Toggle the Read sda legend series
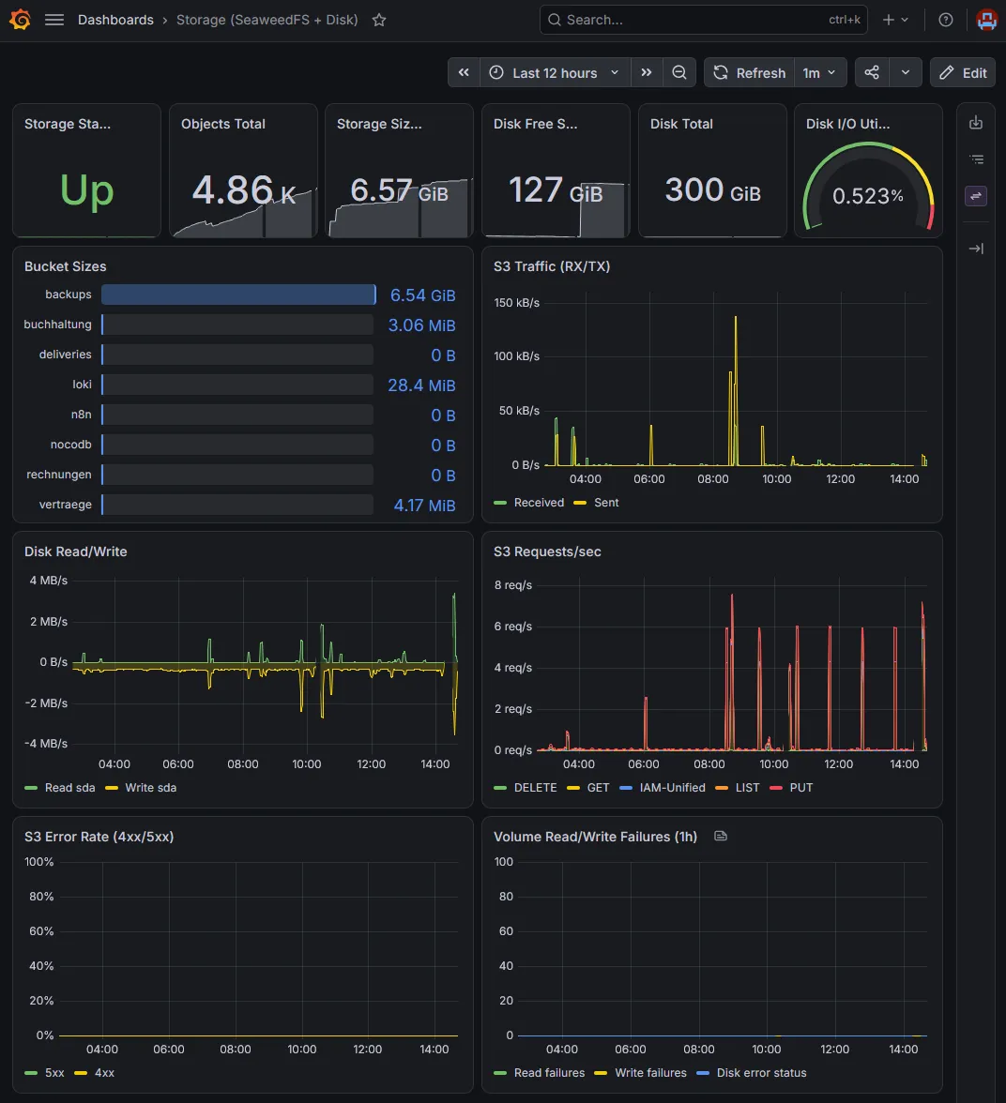1006x1103 pixels. point(69,788)
